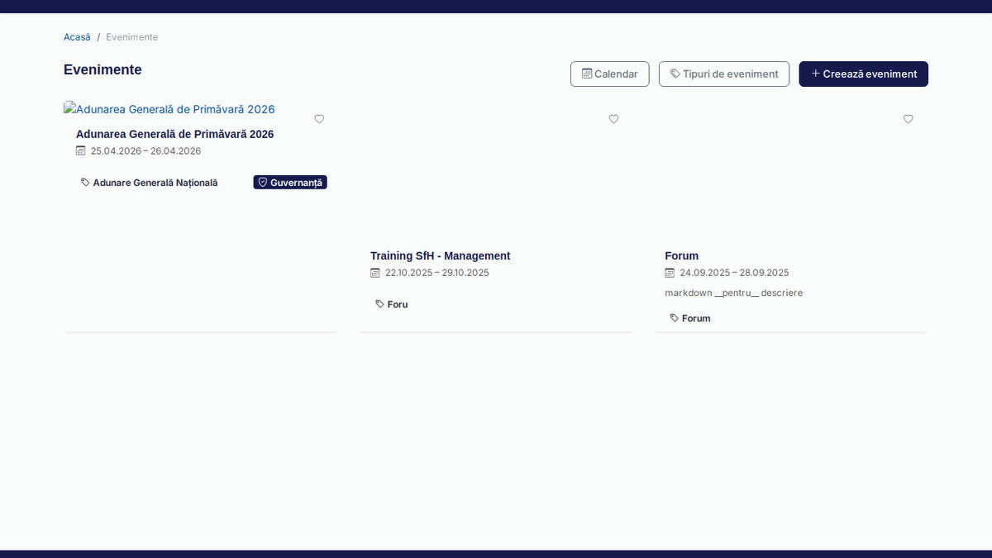Screen dimensions: 992x558
Task: Favorite the Adunarea Generală de Primăvară 2026 event
Action: tap(319, 119)
